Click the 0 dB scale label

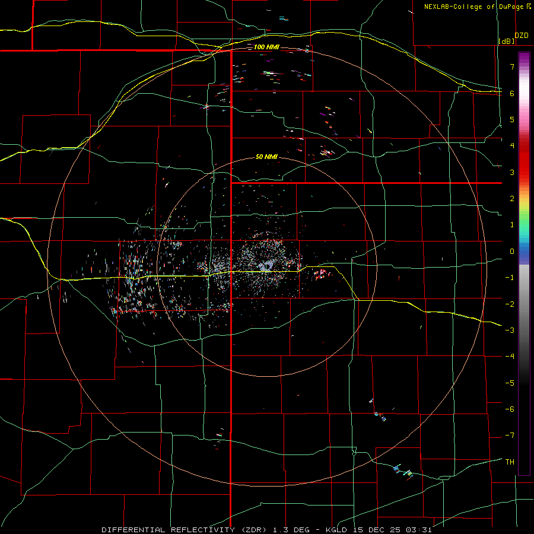tap(512, 252)
